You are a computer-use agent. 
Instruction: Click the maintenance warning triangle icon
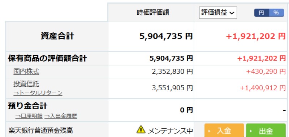pos(141,129)
